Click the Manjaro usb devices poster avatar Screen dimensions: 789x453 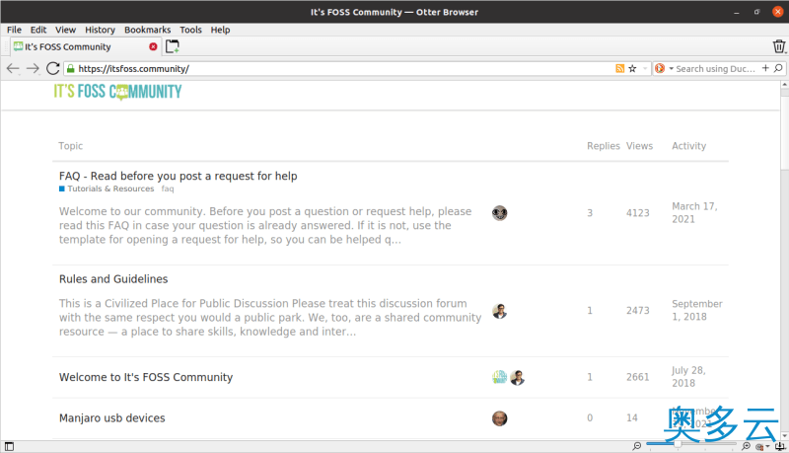(x=500, y=418)
